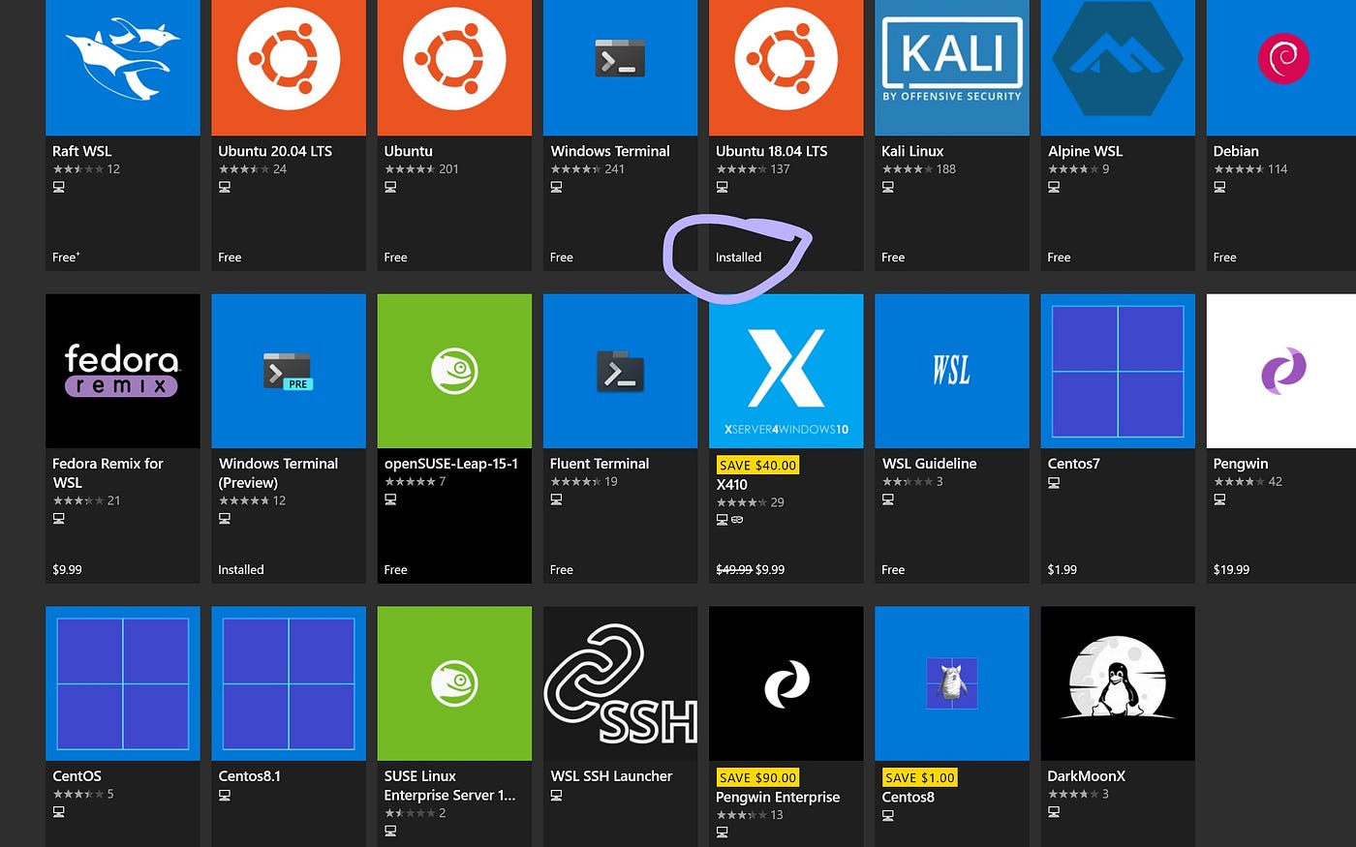
Task: Open the Windows Terminal (Preview) tile
Action: (288, 371)
